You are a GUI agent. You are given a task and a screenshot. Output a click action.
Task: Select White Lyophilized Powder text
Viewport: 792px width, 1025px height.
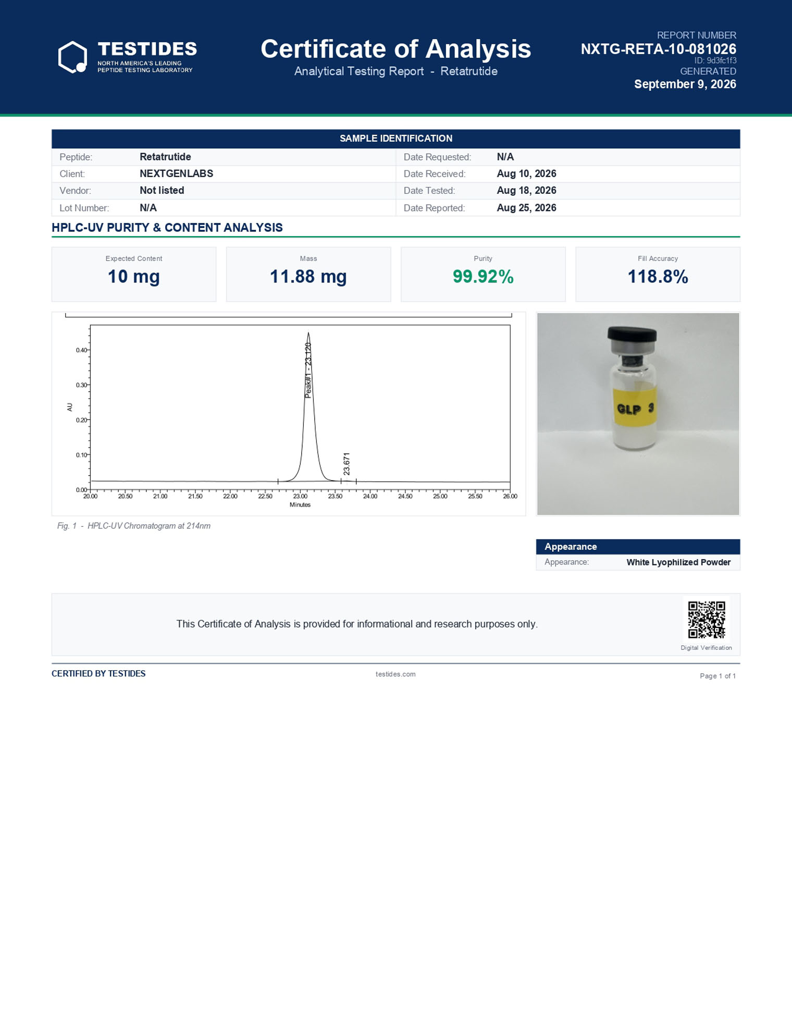click(x=678, y=562)
